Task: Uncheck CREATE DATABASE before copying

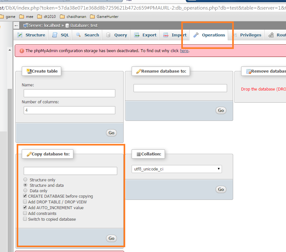Action: 25,196
